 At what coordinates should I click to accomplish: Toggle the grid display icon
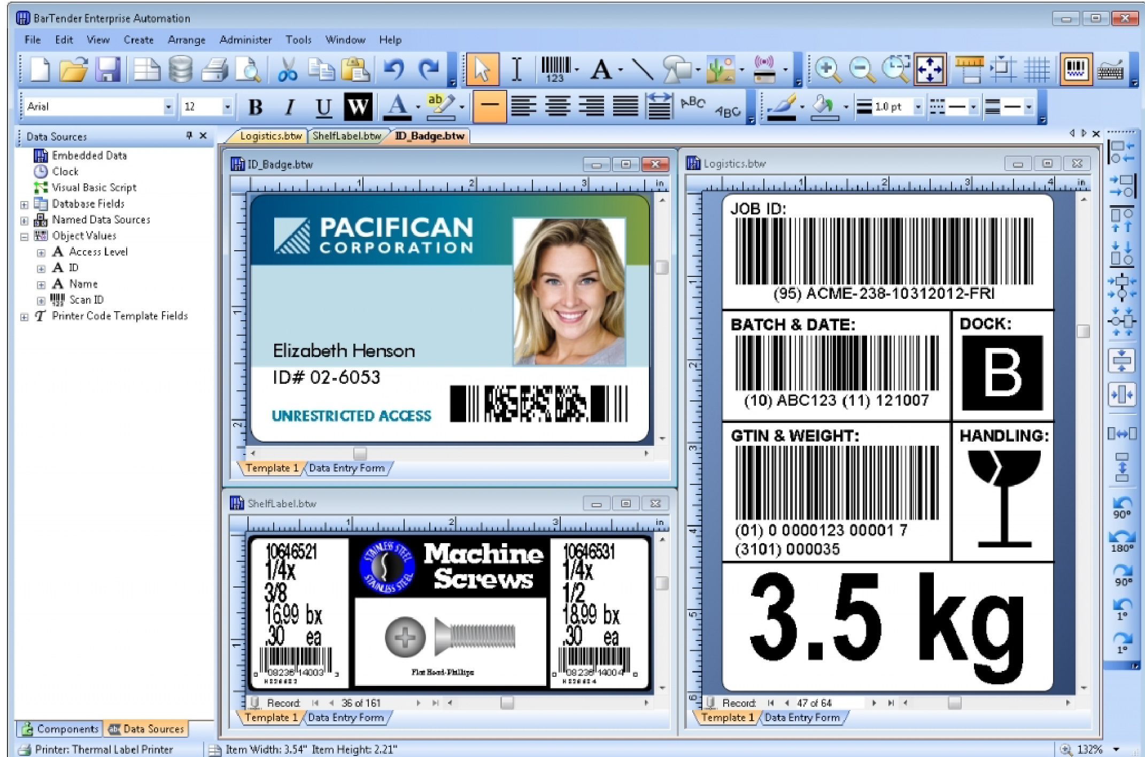click(x=1037, y=69)
